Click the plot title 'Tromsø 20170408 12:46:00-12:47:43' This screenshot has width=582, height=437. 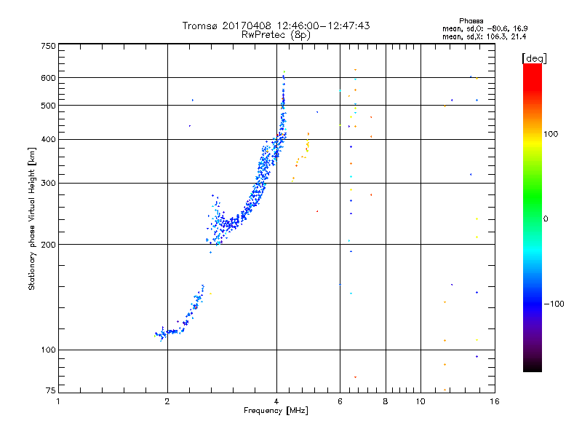pos(276,25)
